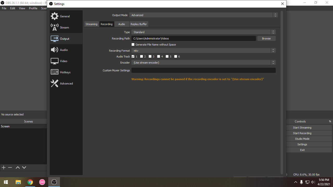The image size is (333, 187).
Task: Open the Profile menu in OBS
Action: pos(33,8)
